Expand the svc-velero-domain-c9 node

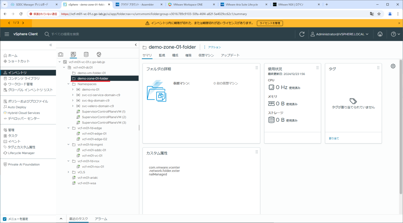click(73, 106)
